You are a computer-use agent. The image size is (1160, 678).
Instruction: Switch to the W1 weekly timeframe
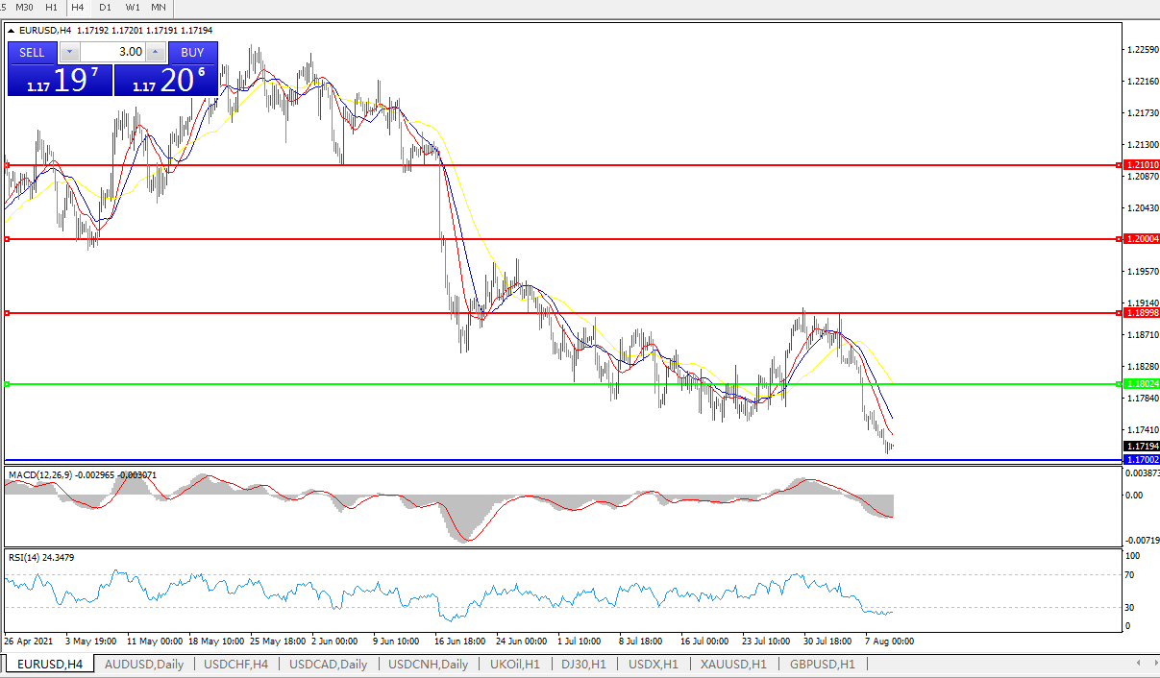click(133, 7)
